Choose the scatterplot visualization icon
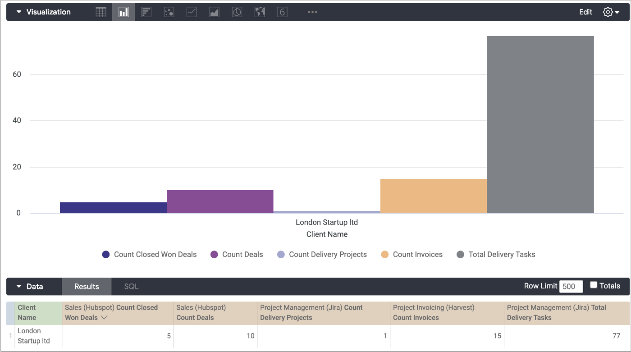 [x=169, y=12]
